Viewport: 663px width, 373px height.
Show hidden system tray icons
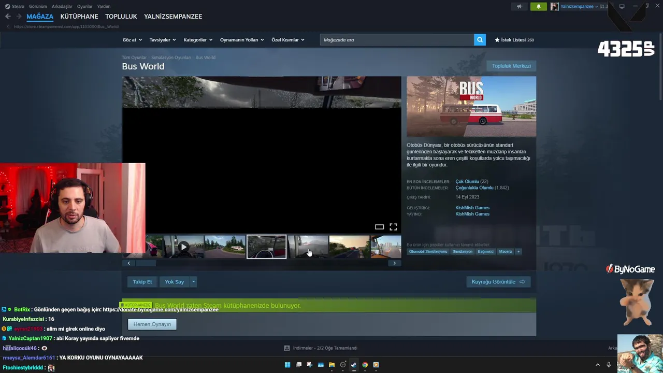597,365
